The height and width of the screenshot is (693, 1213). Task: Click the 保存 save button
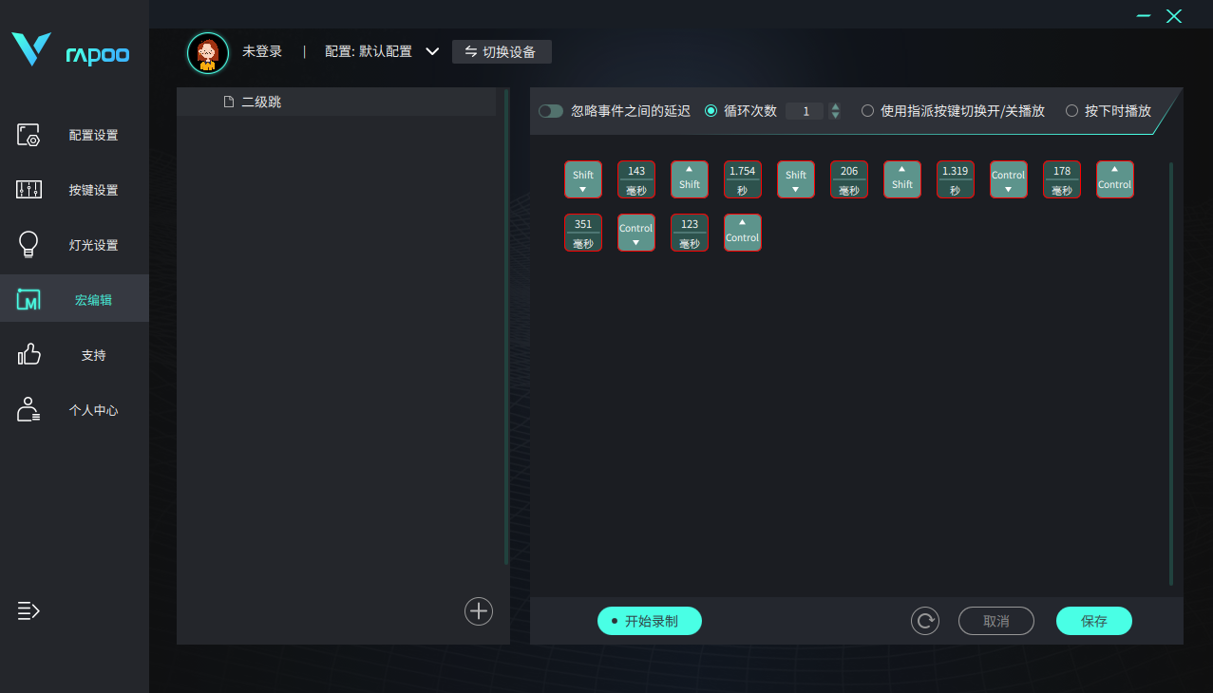pos(1093,621)
